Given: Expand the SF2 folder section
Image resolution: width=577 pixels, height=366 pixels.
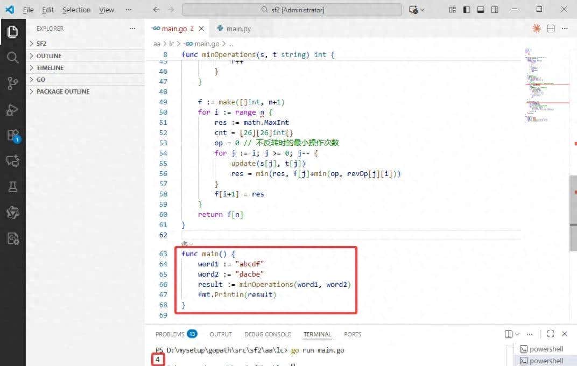Looking at the screenshot, I should point(41,44).
